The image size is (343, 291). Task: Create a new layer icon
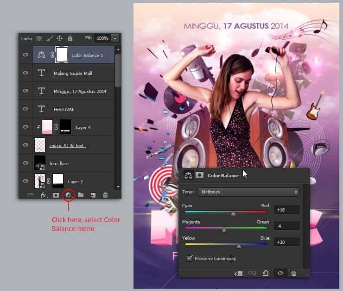(93, 195)
